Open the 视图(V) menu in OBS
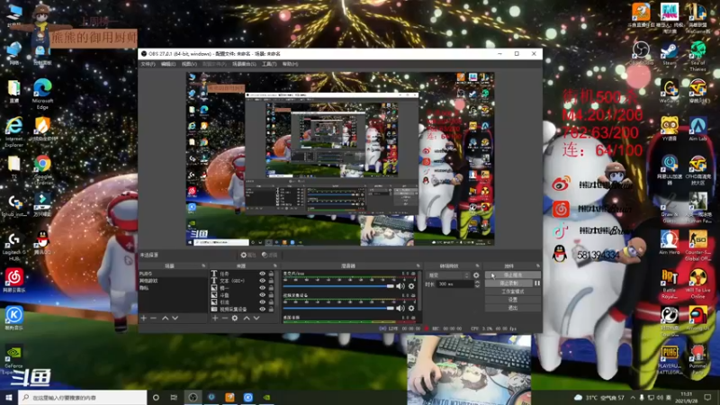Image resolution: width=720 pixels, height=405 pixels. coord(189,64)
